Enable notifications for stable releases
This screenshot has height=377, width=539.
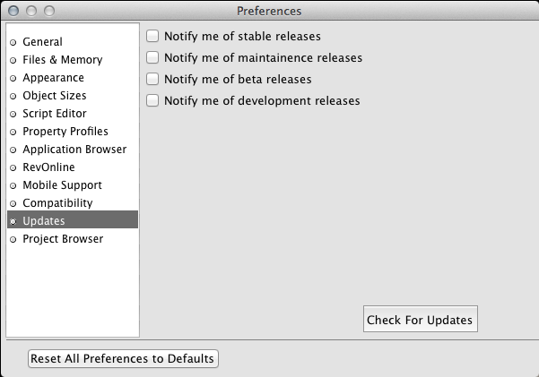[152, 37]
